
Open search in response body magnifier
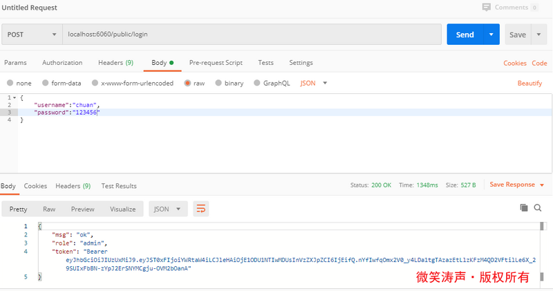click(x=538, y=207)
